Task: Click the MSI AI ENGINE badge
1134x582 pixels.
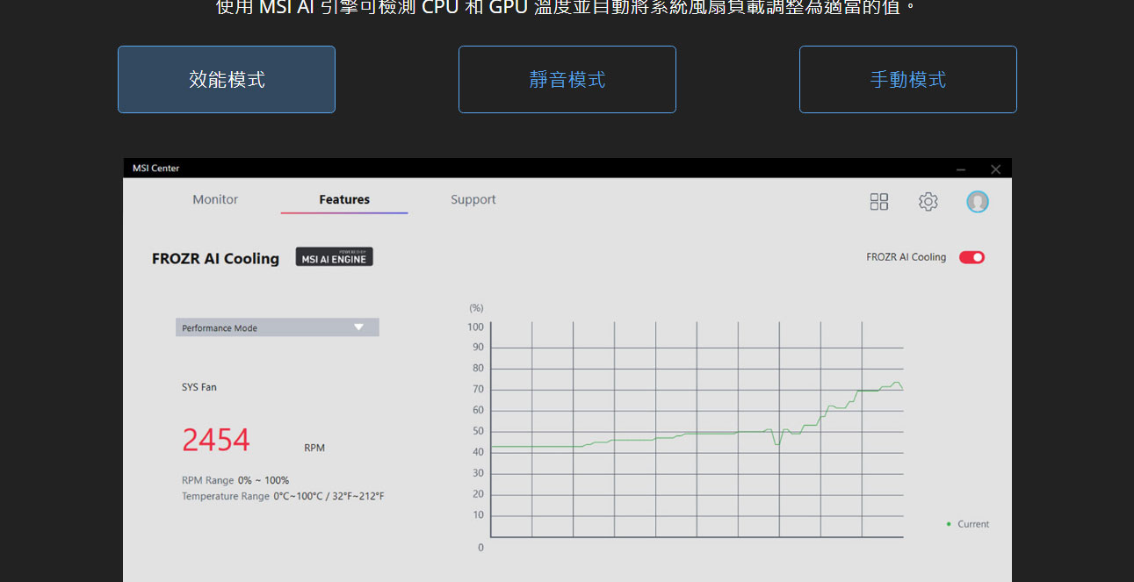Action: pos(335,256)
